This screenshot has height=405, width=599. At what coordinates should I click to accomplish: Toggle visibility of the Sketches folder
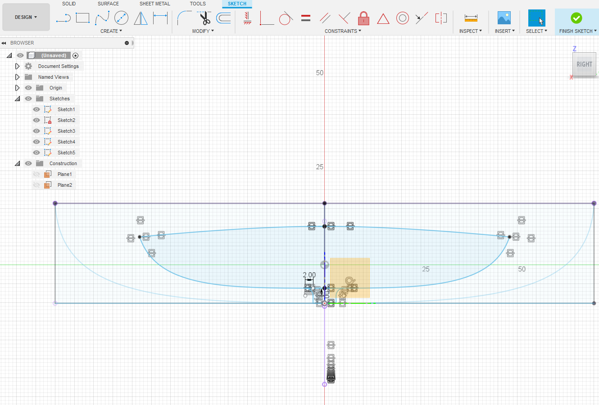(28, 99)
